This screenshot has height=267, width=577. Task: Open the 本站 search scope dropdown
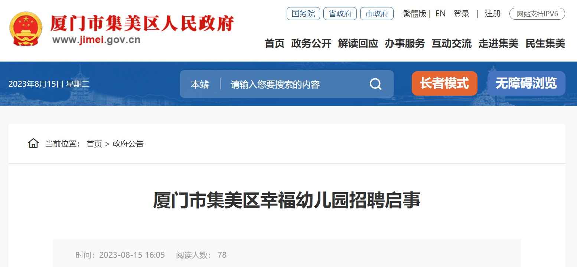coord(200,85)
